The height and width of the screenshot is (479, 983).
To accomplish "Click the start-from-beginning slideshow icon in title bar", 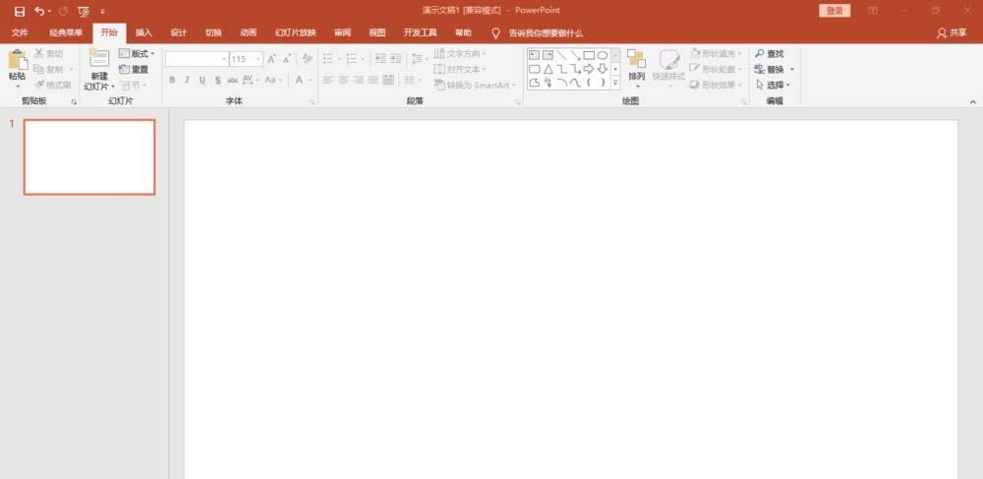I will [83, 11].
